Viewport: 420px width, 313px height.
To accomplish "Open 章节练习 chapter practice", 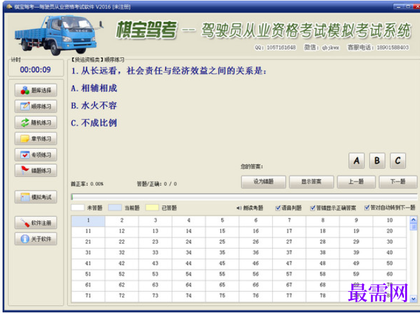I will coord(36,138).
